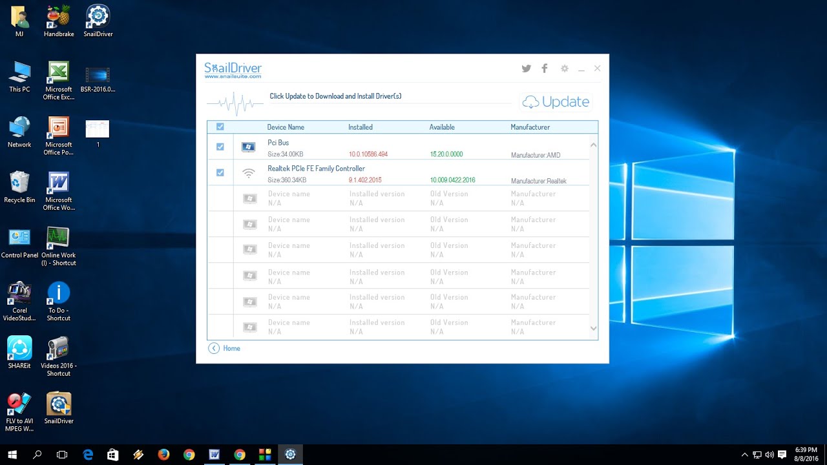
Task: Click installed version 10.0.10586.494
Action: [x=368, y=154]
